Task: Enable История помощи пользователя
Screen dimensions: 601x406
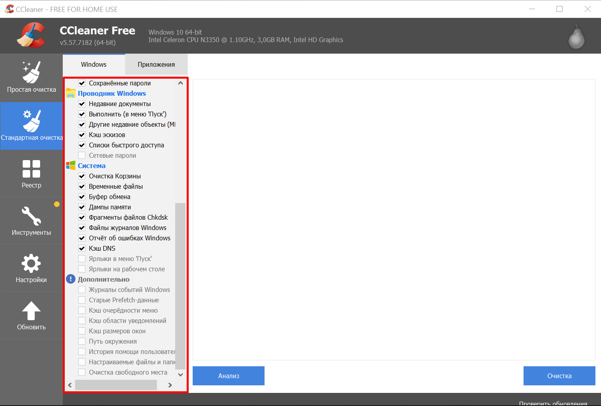Action: tap(82, 352)
